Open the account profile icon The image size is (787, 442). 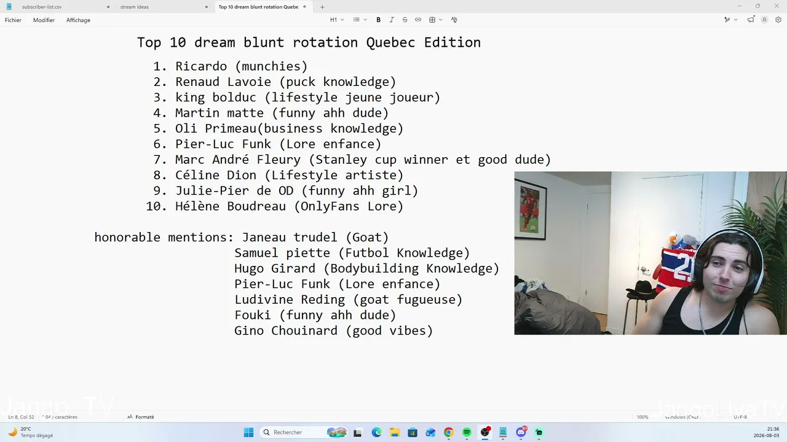coord(764,20)
